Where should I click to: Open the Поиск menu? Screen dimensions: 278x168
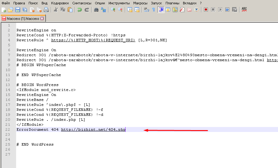click(x=33, y=3)
